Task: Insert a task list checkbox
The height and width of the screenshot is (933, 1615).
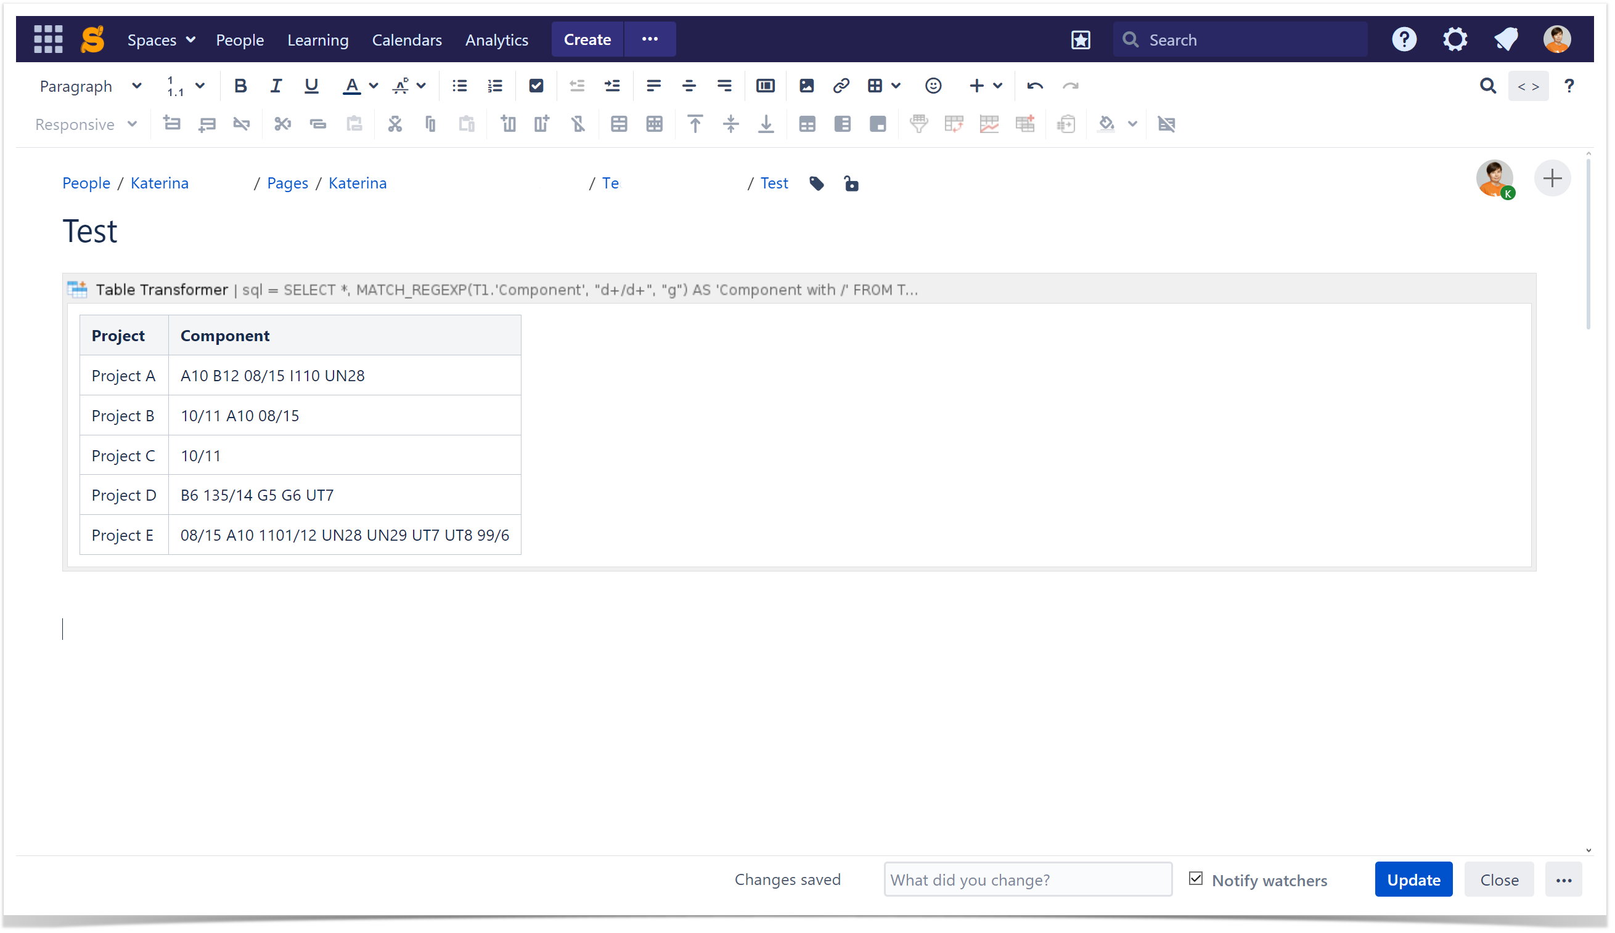Action: click(536, 86)
